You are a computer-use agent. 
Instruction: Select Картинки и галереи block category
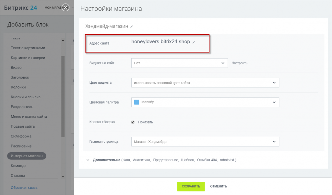(28, 58)
